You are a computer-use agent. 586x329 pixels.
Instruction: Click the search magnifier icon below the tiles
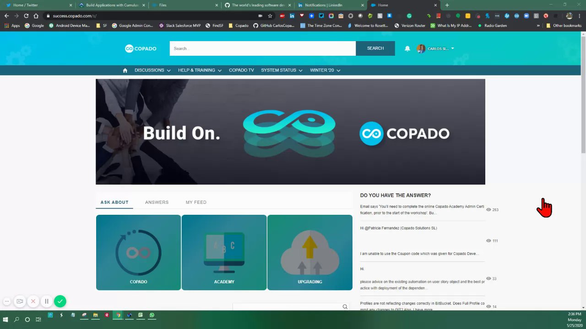345,307
